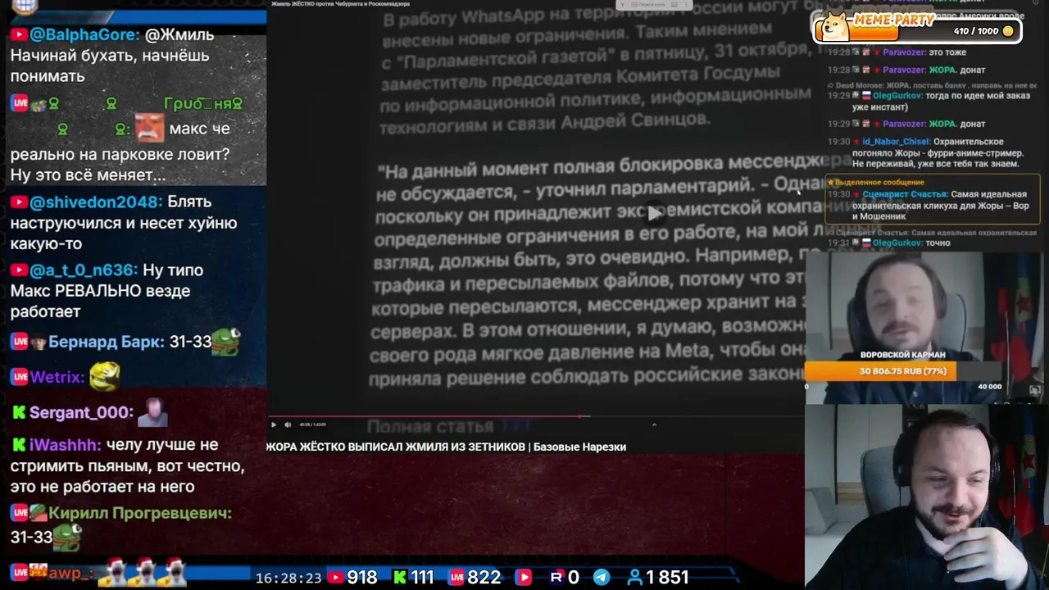Click the username Wetrix in left chat
This screenshot has width=1049, height=590.
click(x=57, y=377)
